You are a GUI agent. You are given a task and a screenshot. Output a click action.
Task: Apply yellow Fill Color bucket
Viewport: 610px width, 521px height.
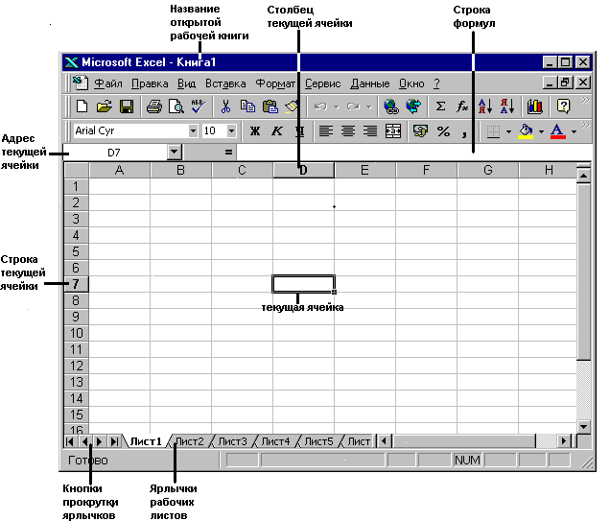click(x=526, y=131)
